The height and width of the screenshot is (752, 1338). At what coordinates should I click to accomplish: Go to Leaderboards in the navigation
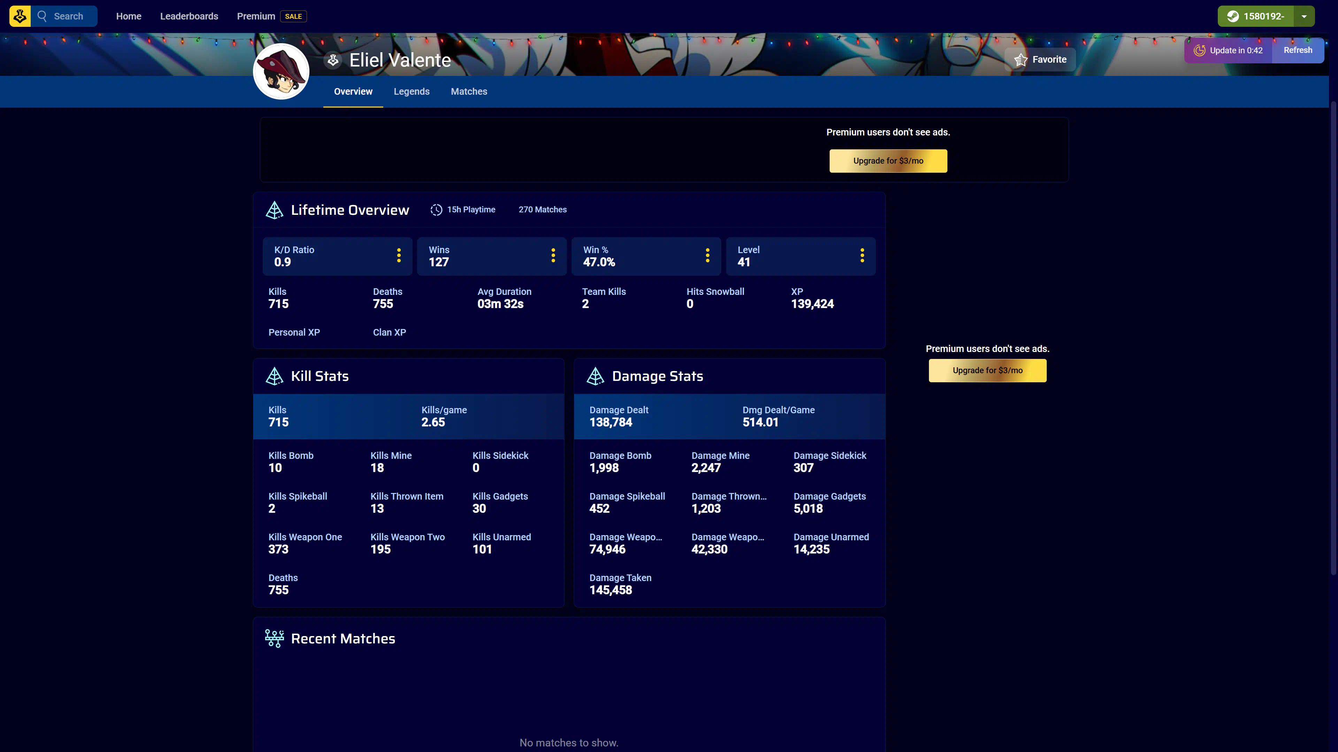pyautogui.click(x=189, y=16)
